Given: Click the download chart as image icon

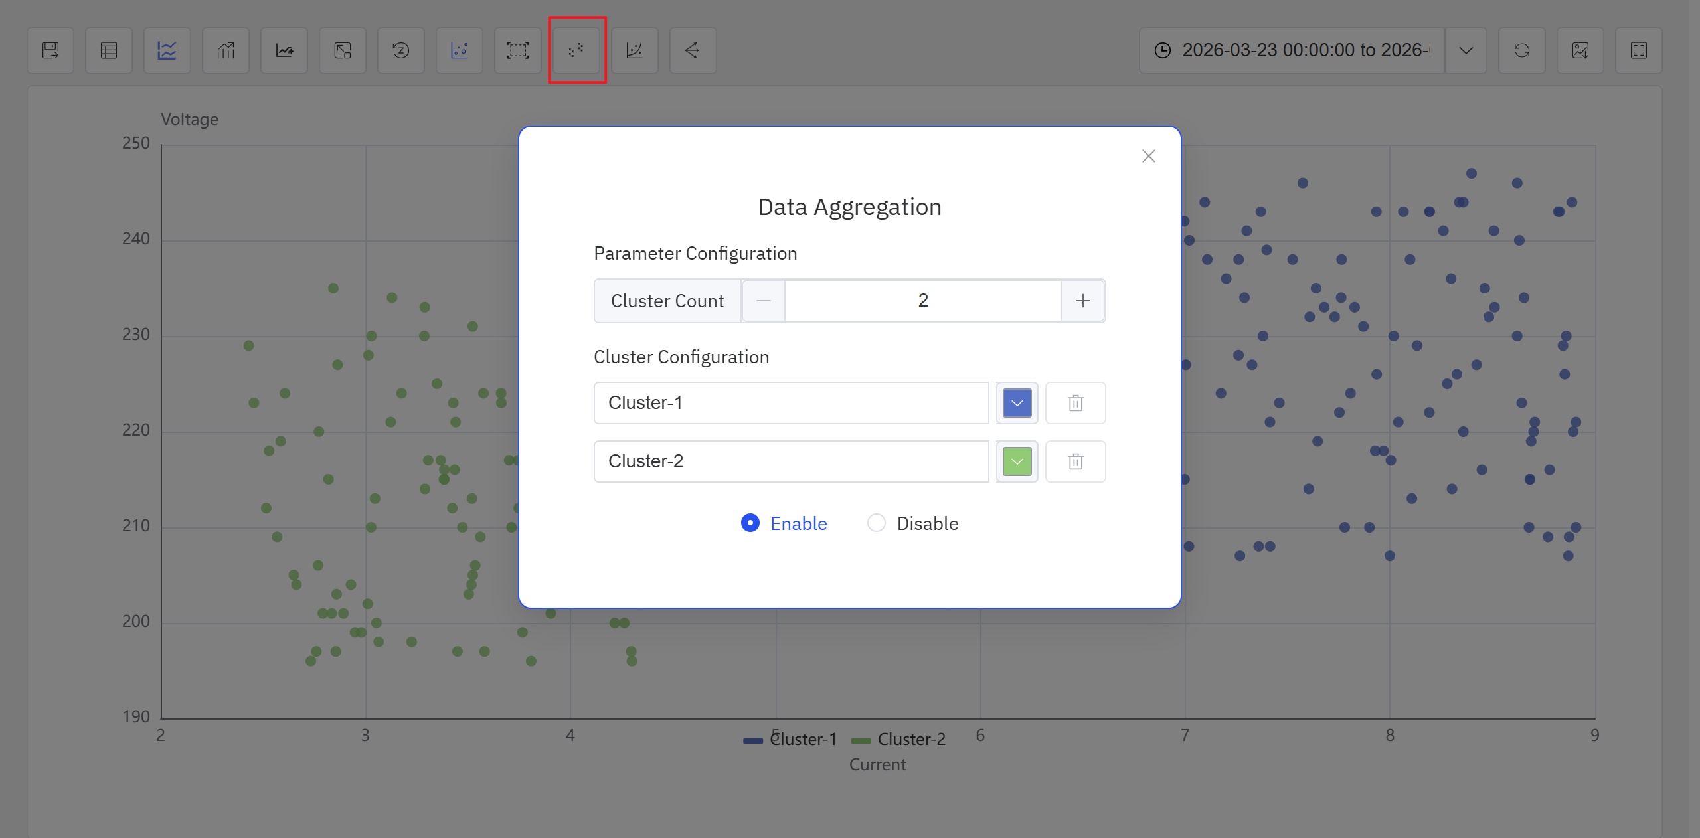Looking at the screenshot, I should click(x=1581, y=50).
